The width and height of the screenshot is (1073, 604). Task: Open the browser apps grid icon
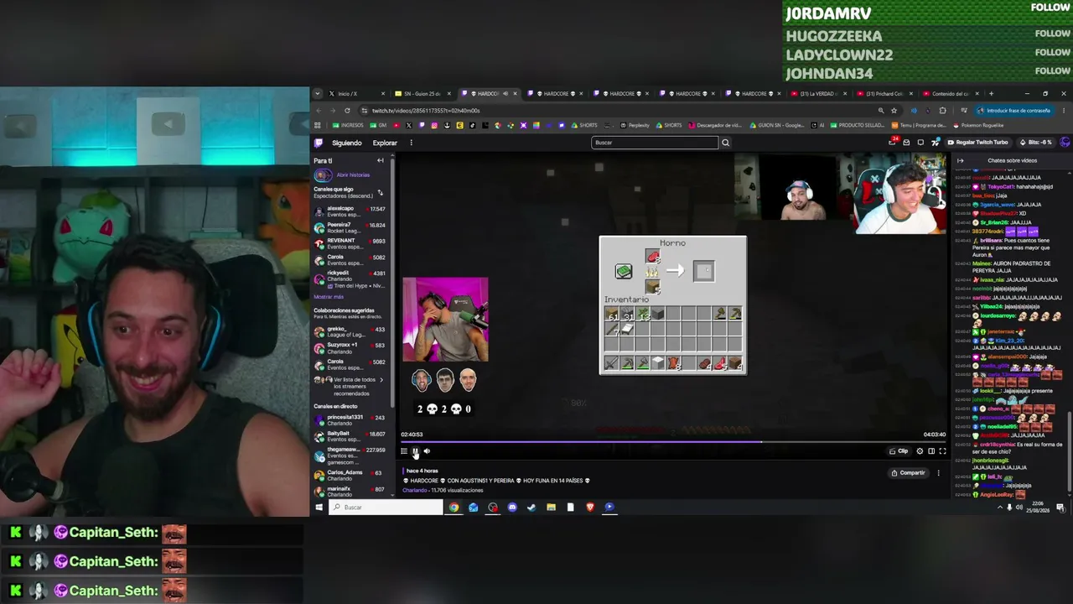318,126
